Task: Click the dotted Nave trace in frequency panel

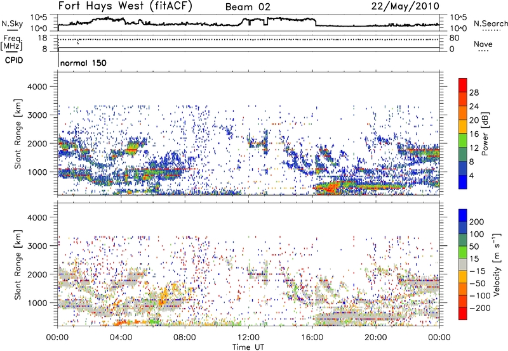Action: tap(249, 39)
